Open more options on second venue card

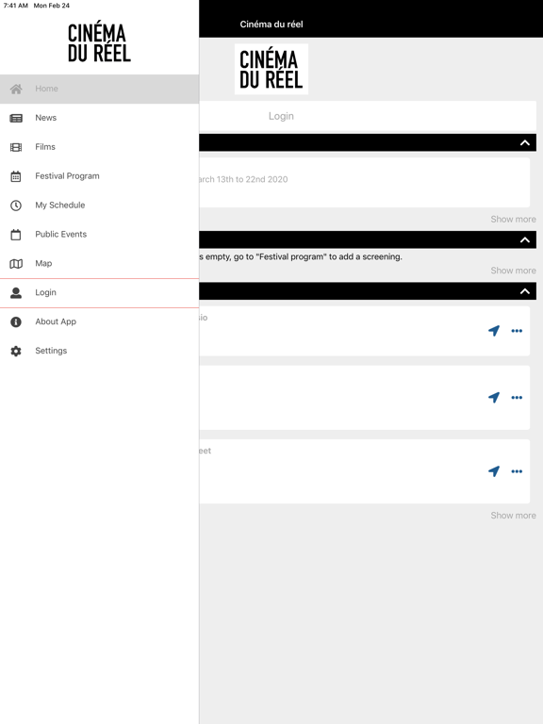click(517, 397)
